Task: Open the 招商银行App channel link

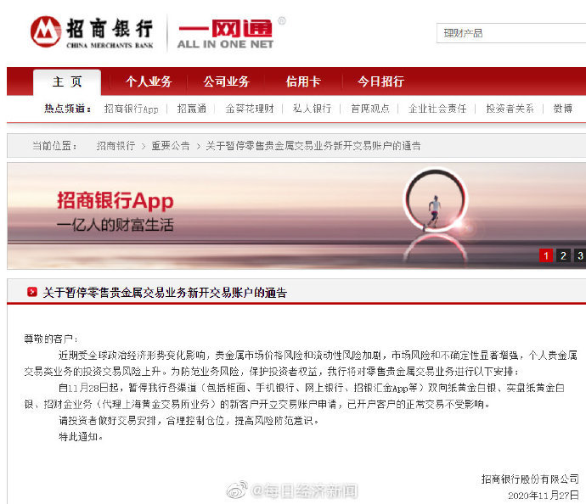Action: pyautogui.click(x=131, y=109)
